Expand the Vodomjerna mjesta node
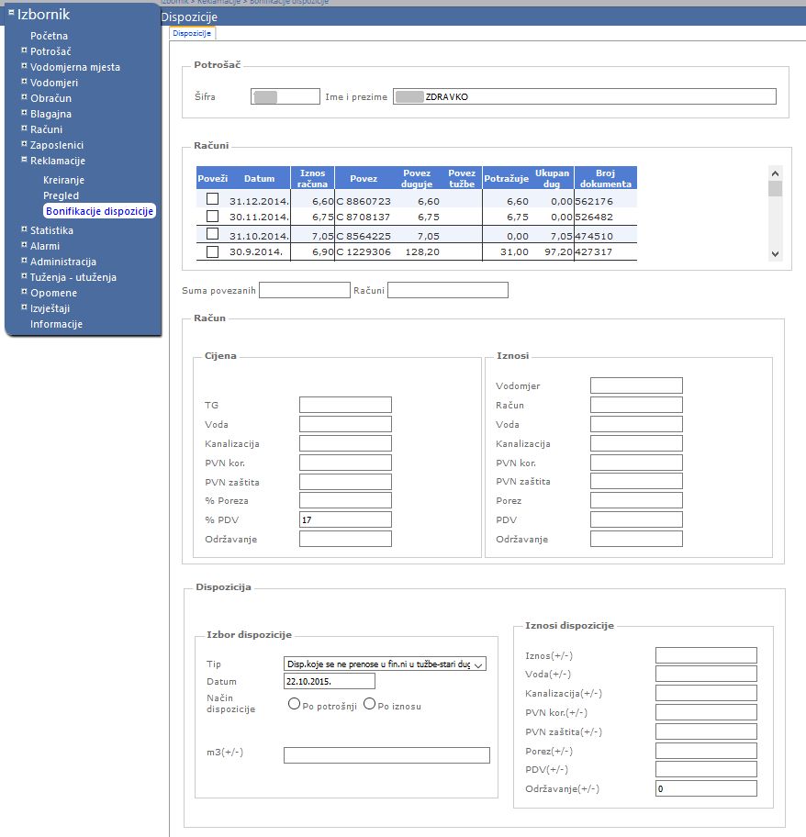 tap(24, 66)
